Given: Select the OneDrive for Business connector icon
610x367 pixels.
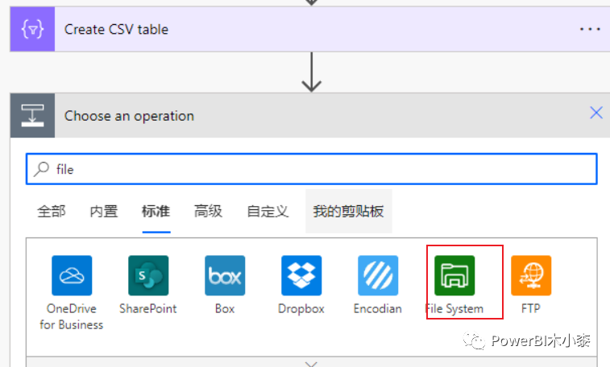Looking at the screenshot, I should (72, 275).
